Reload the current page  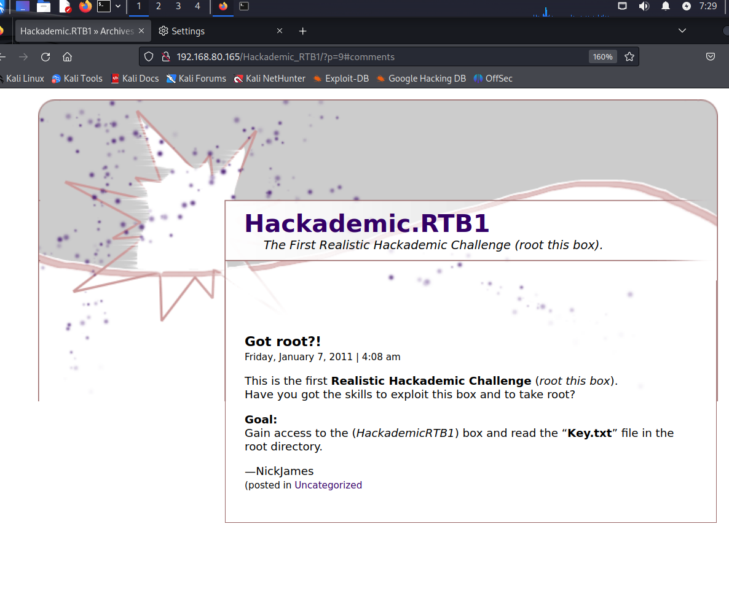point(45,56)
